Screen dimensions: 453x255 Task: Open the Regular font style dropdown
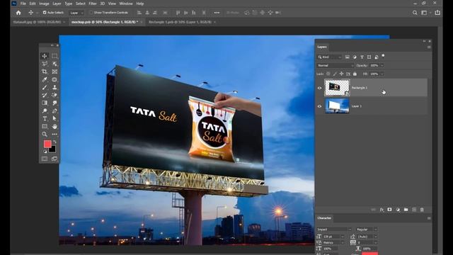point(367,229)
